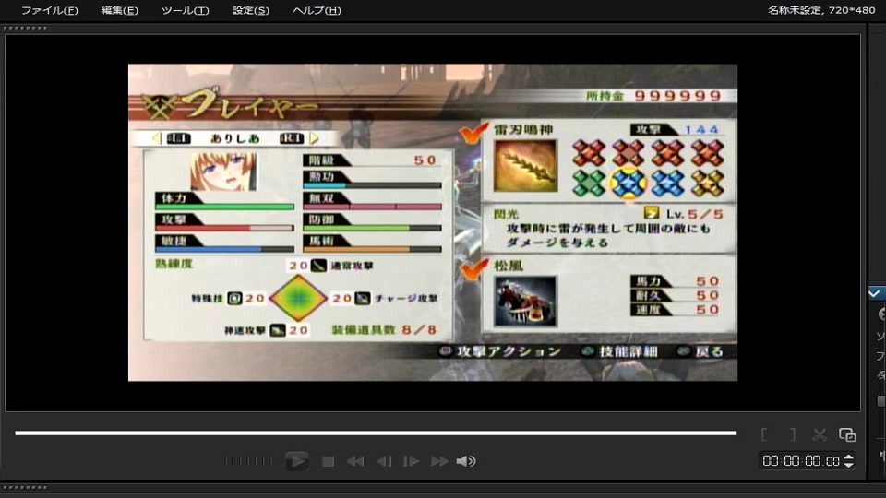Click the Stop button
The height and width of the screenshot is (498, 886).
[x=328, y=461]
